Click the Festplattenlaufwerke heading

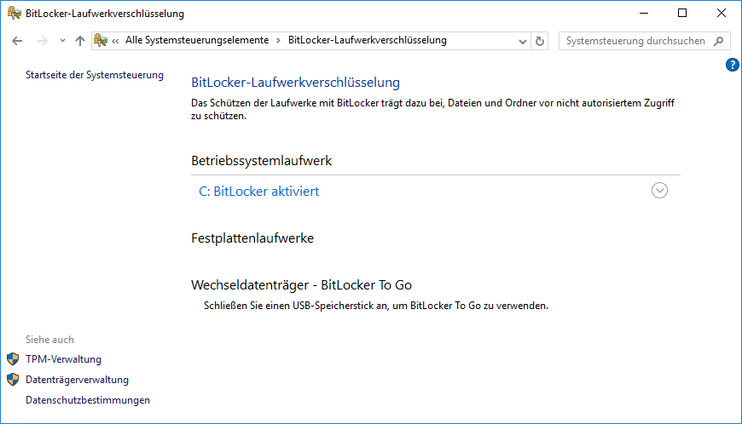252,238
